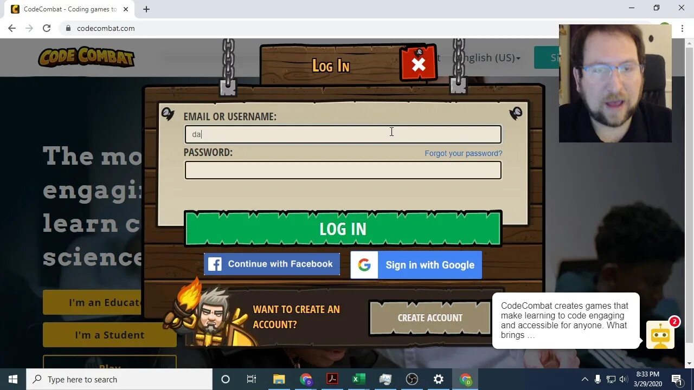This screenshot has height=390, width=694.
Task: Open Excel from taskbar
Action: click(358, 379)
